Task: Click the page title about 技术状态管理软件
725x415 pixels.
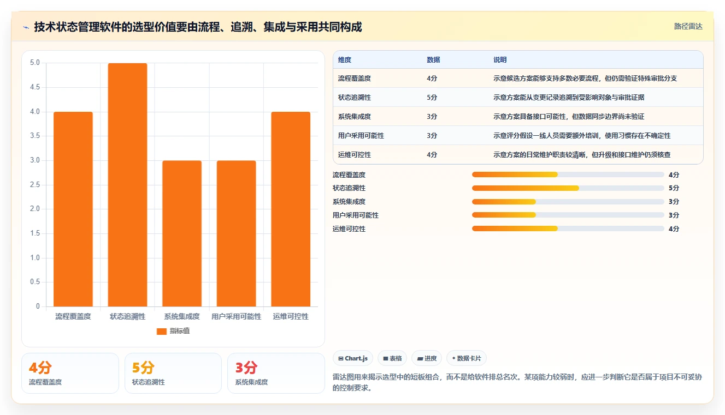Action: (x=198, y=27)
